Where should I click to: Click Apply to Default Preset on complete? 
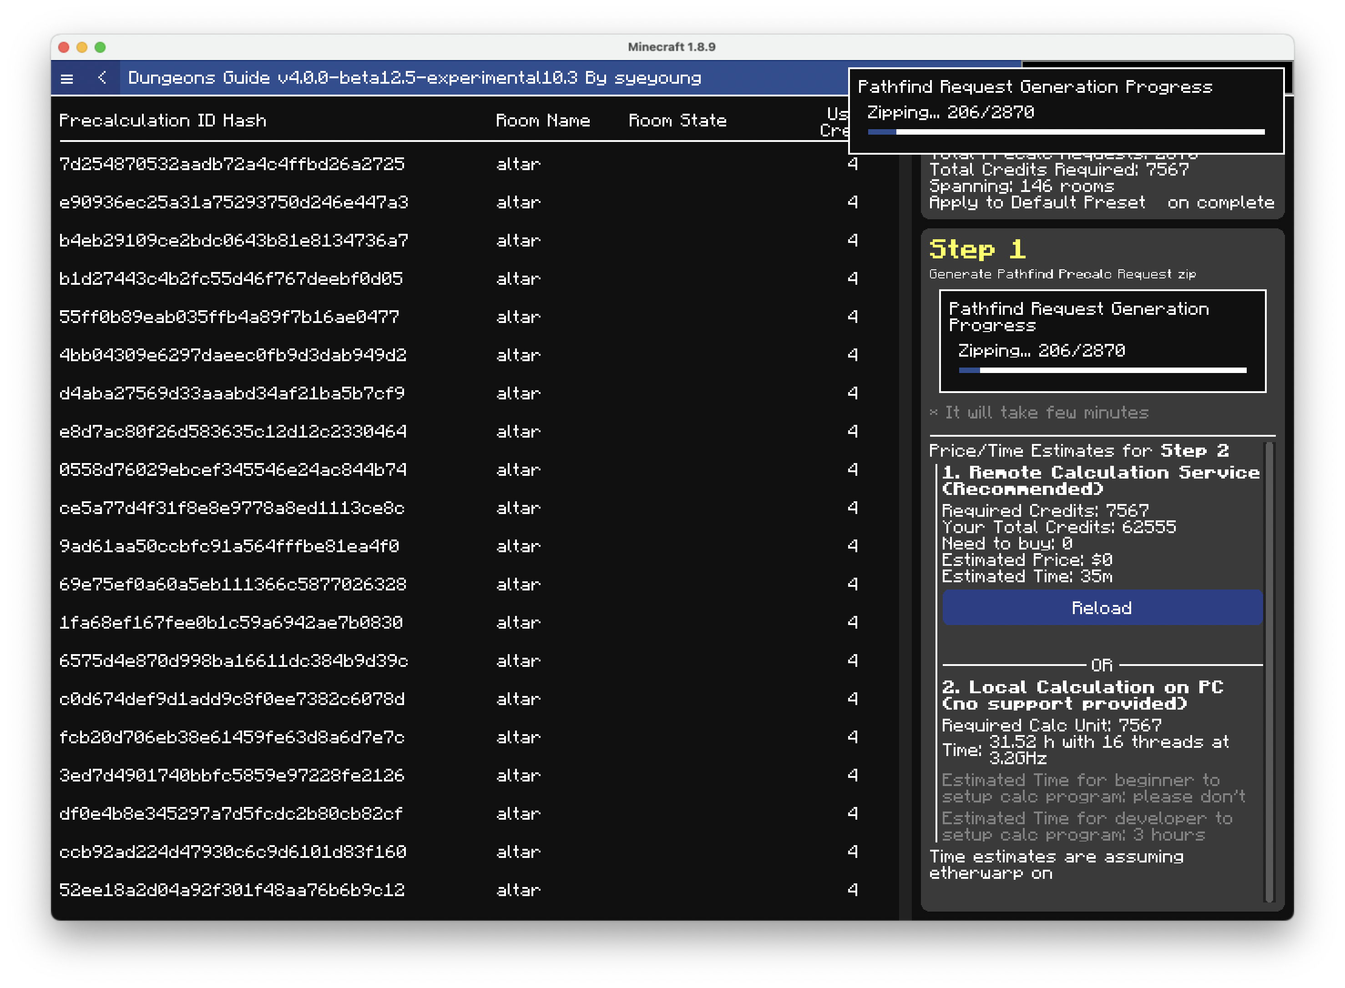pyautogui.click(x=1101, y=203)
